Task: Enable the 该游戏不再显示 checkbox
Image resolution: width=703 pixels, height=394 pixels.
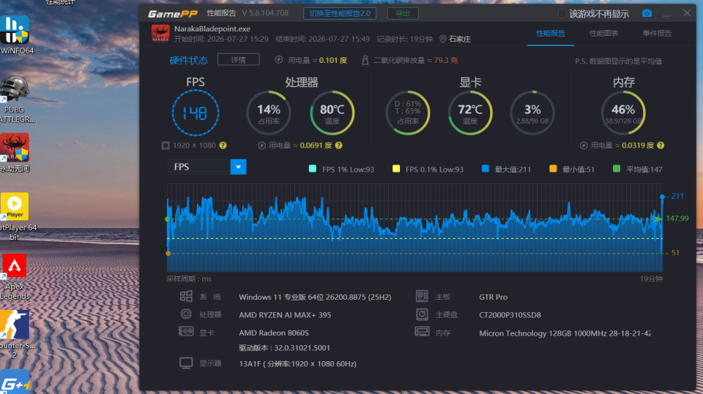Action: click(562, 14)
